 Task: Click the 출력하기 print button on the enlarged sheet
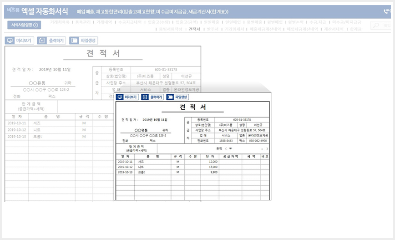(152, 97)
